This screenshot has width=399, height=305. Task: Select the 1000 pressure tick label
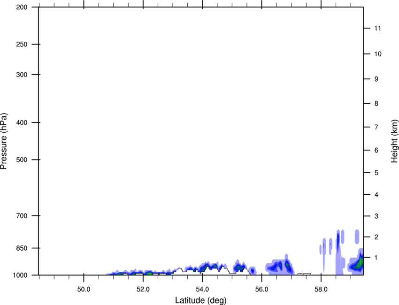(20, 275)
